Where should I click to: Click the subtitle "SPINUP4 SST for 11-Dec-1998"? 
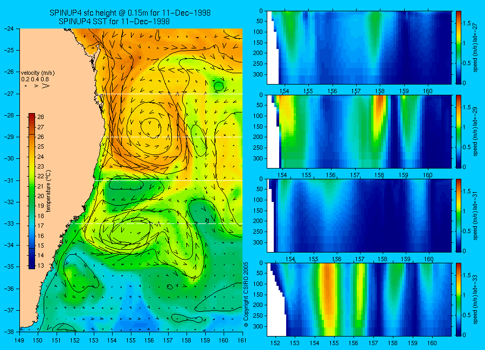point(114,22)
